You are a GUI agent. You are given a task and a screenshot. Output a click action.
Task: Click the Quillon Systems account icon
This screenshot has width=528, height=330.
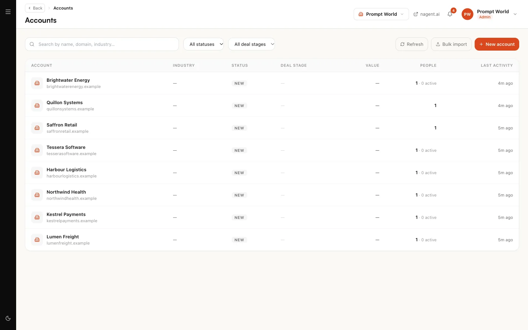[x=37, y=106]
